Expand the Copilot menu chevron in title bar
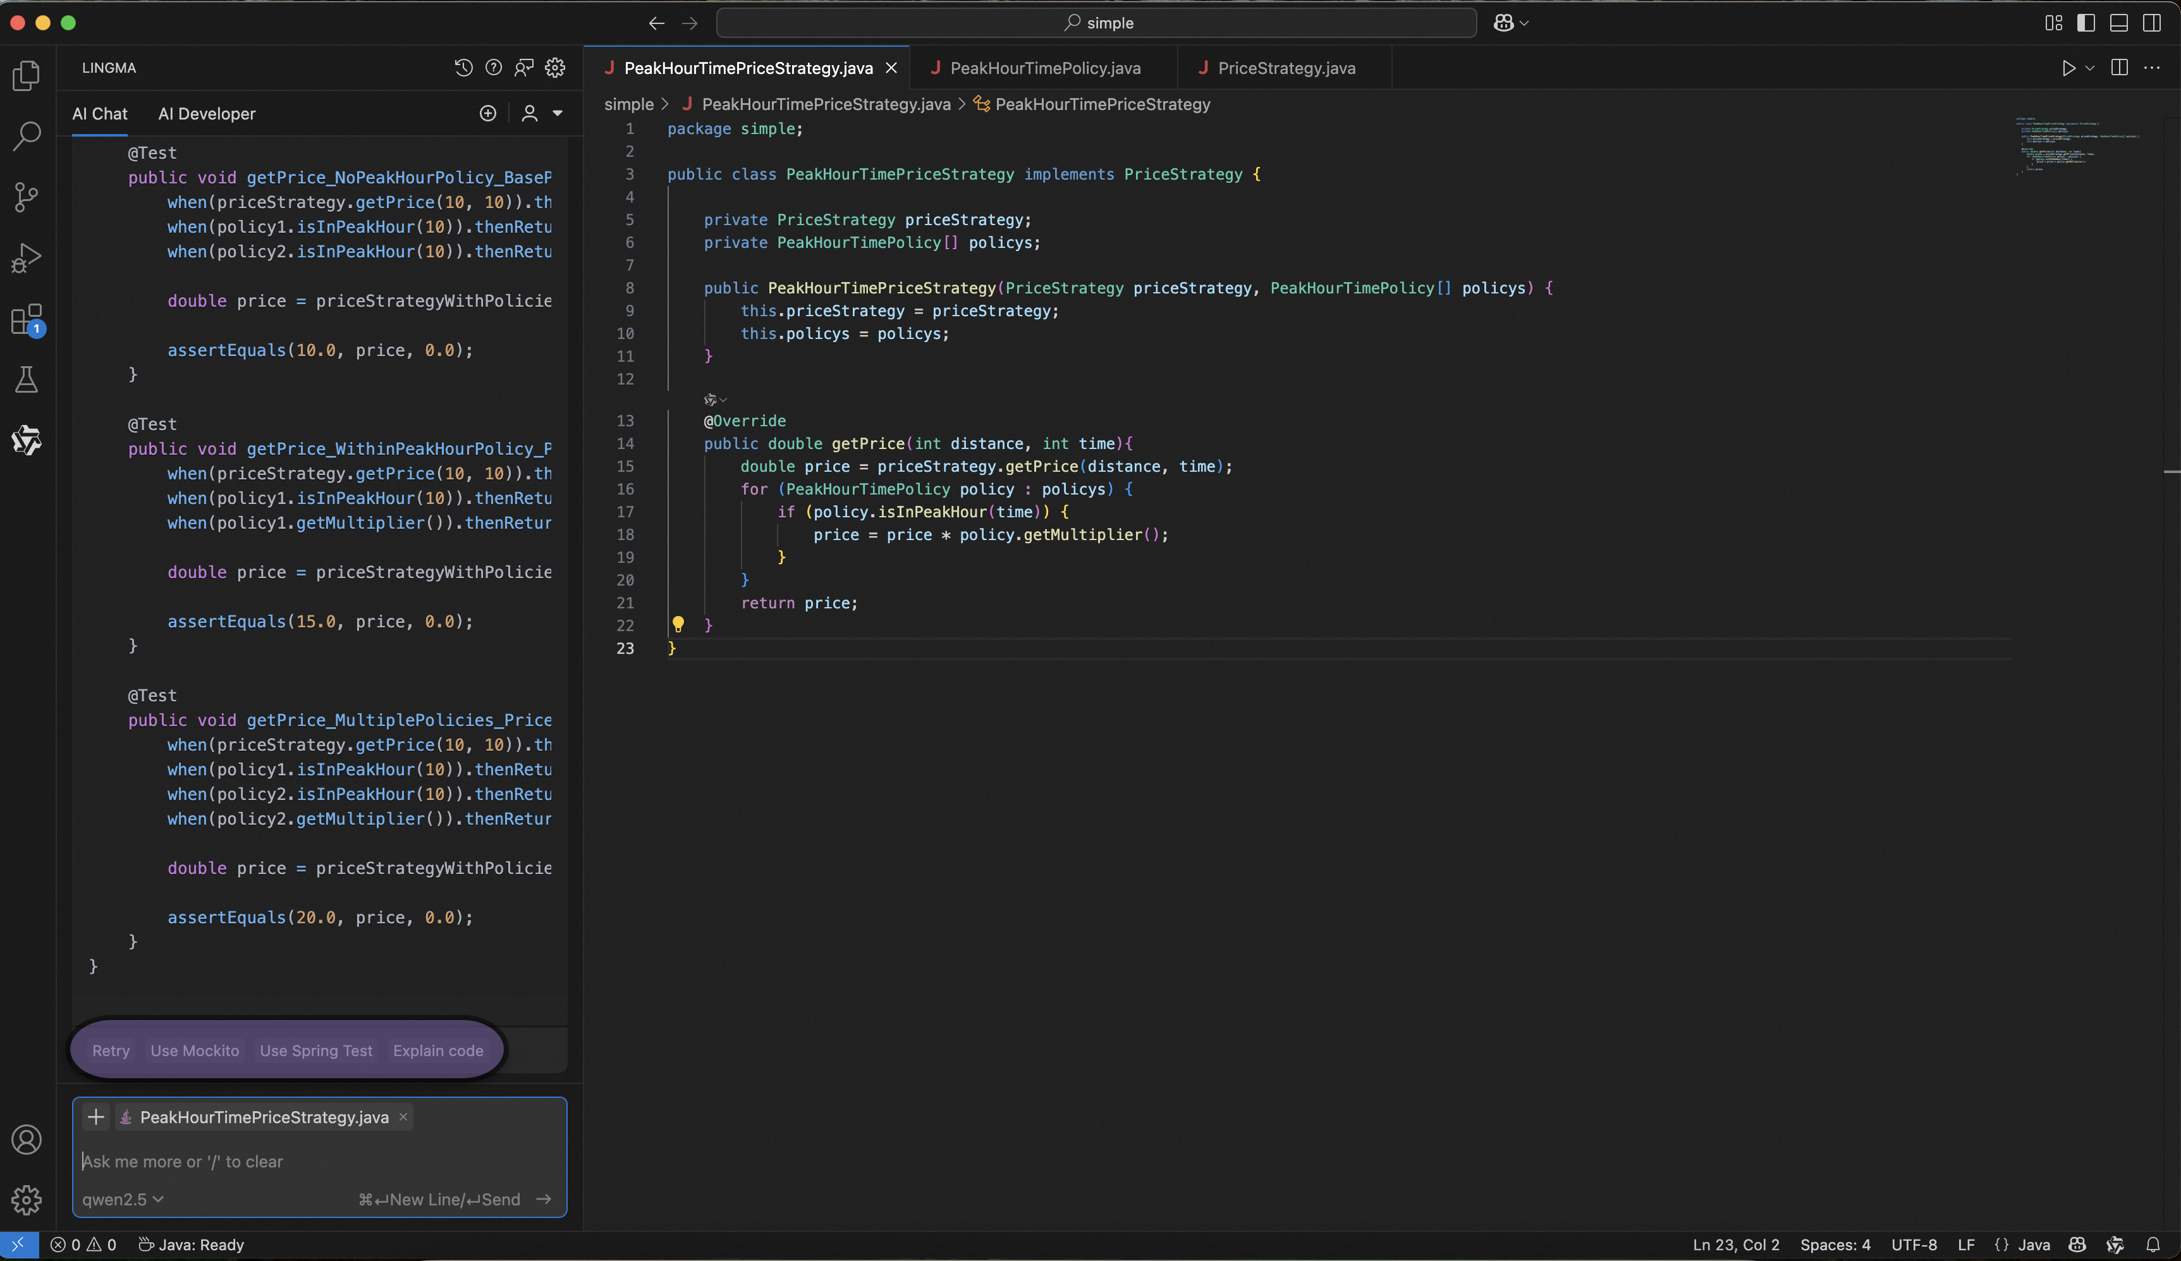Viewport: 2181px width, 1261px height. 1524,23
